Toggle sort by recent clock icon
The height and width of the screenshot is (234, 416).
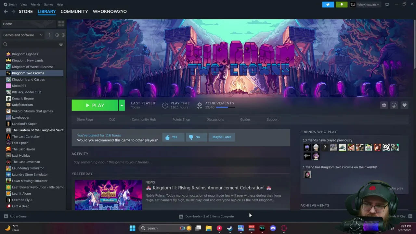(x=57, y=35)
